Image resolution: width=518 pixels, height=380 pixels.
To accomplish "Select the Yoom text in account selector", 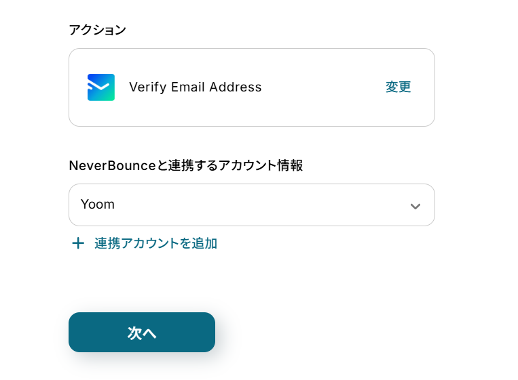I will (x=98, y=205).
